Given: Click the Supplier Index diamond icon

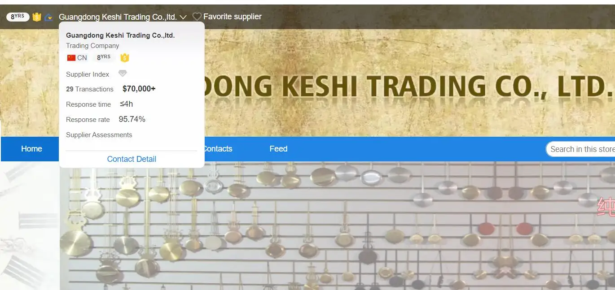Looking at the screenshot, I should pyautogui.click(x=123, y=74).
